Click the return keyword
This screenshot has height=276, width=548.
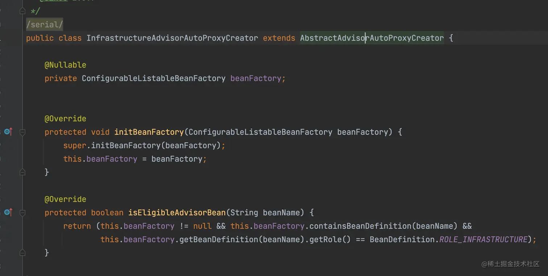[x=77, y=226]
